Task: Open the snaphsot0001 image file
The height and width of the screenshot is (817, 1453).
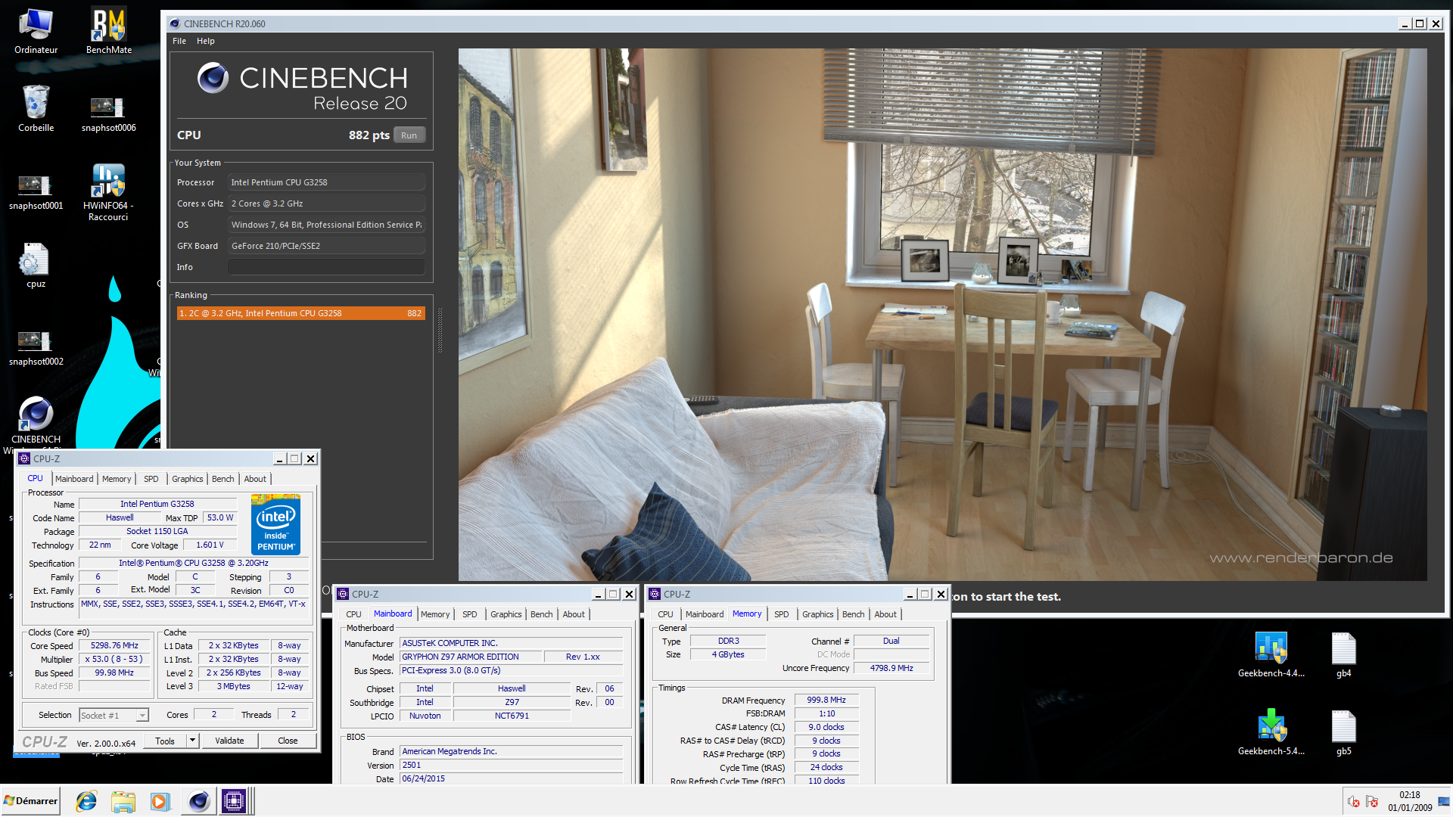Action: [36, 192]
